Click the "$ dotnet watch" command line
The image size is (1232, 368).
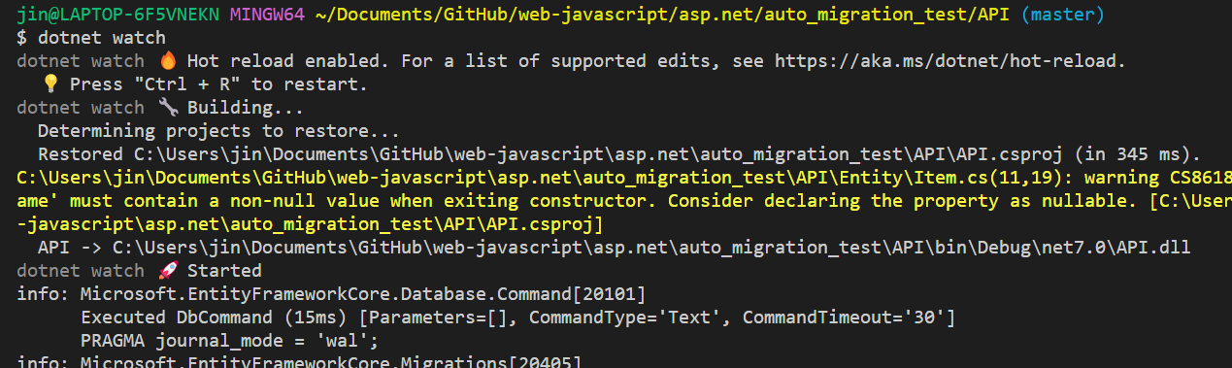click(91, 38)
